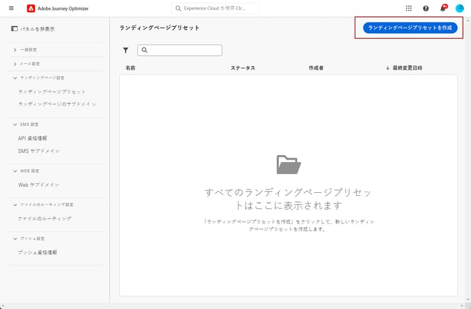471x309 pixels.
Task: Click the empty-state folder icon
Action: [x=288, y=165]
